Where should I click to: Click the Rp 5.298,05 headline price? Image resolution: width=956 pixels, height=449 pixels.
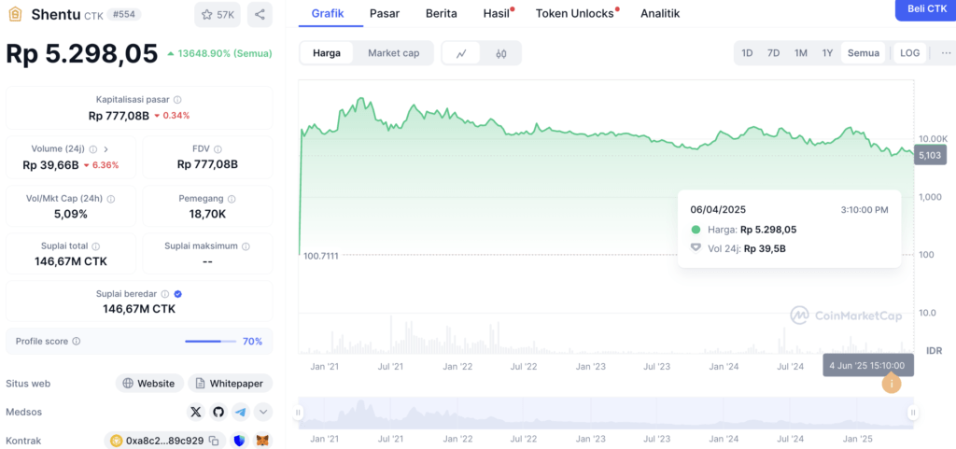pos(82,53)
